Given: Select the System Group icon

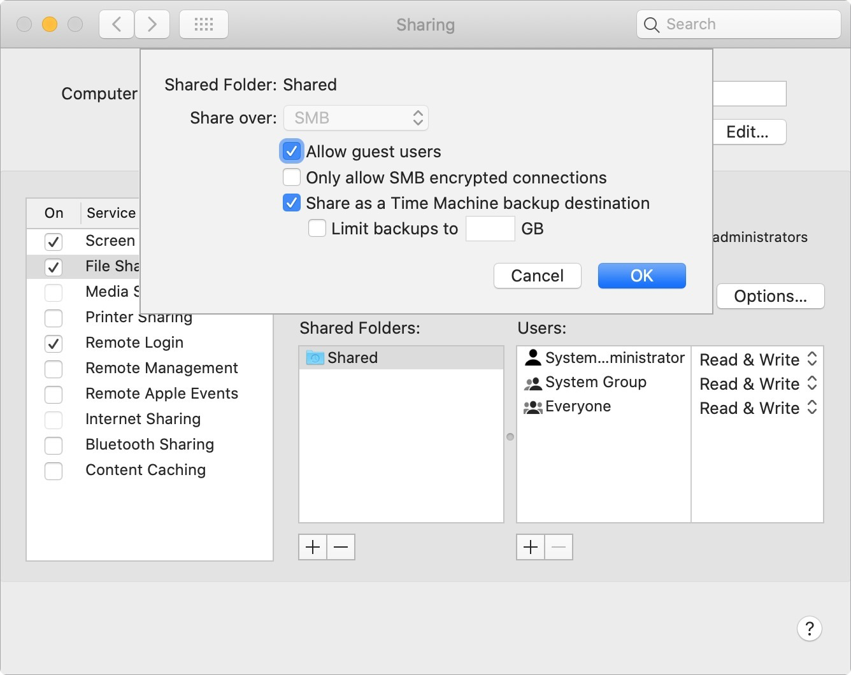Looking at the screenshot, I should [533, 383].
